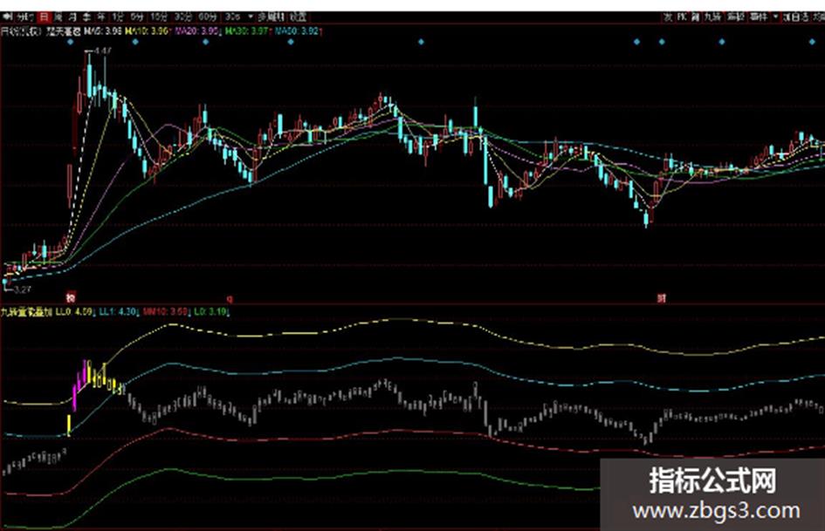This screenshot has height=531, width=825.
Task: Select the 30分 period tab
Action: click(x=182, y=17)
